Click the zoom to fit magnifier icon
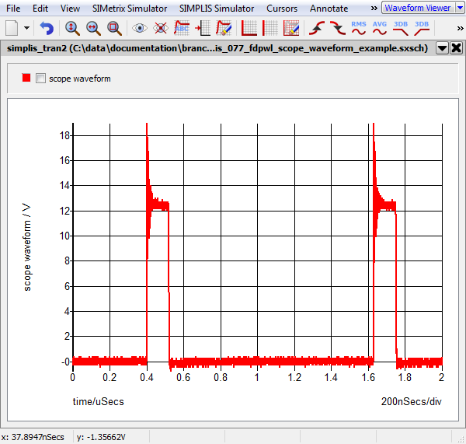Viewport: 466px width, 444px height. tap(71, 28)
